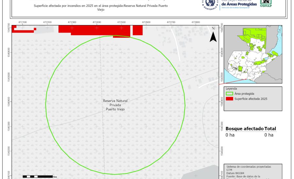
Task: Click the Guatemala government seal emblem
Action: coord(211,5)
